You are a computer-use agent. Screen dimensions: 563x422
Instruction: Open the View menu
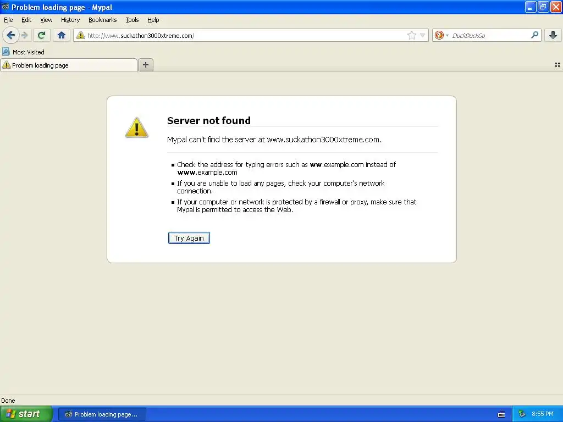tap(46, 20)
